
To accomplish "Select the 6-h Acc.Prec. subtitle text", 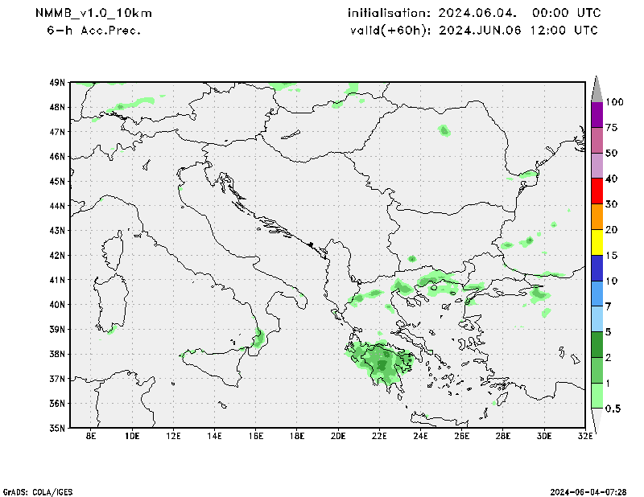I will point(94,31).
